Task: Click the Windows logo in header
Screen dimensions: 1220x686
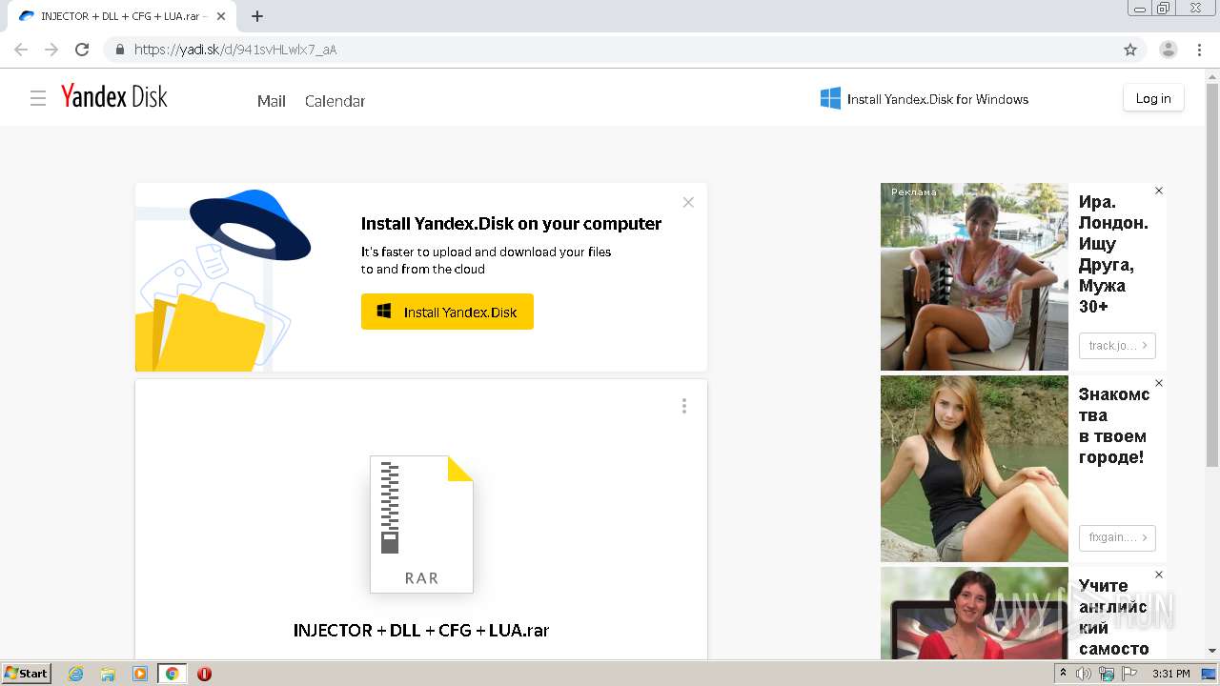Action: click(x=830, y=98)
